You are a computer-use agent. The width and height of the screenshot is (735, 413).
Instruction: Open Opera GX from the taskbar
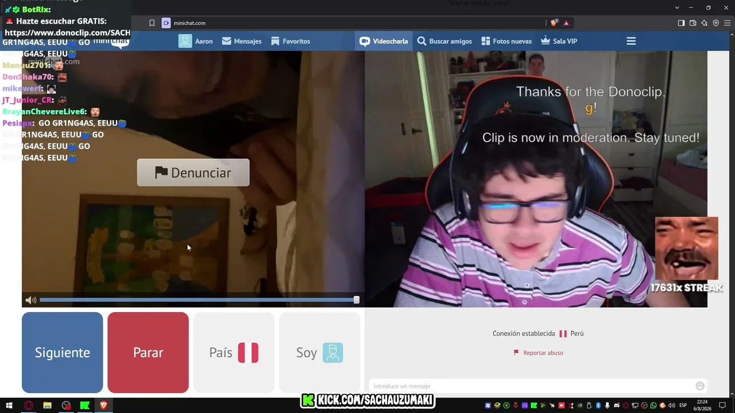29,406
